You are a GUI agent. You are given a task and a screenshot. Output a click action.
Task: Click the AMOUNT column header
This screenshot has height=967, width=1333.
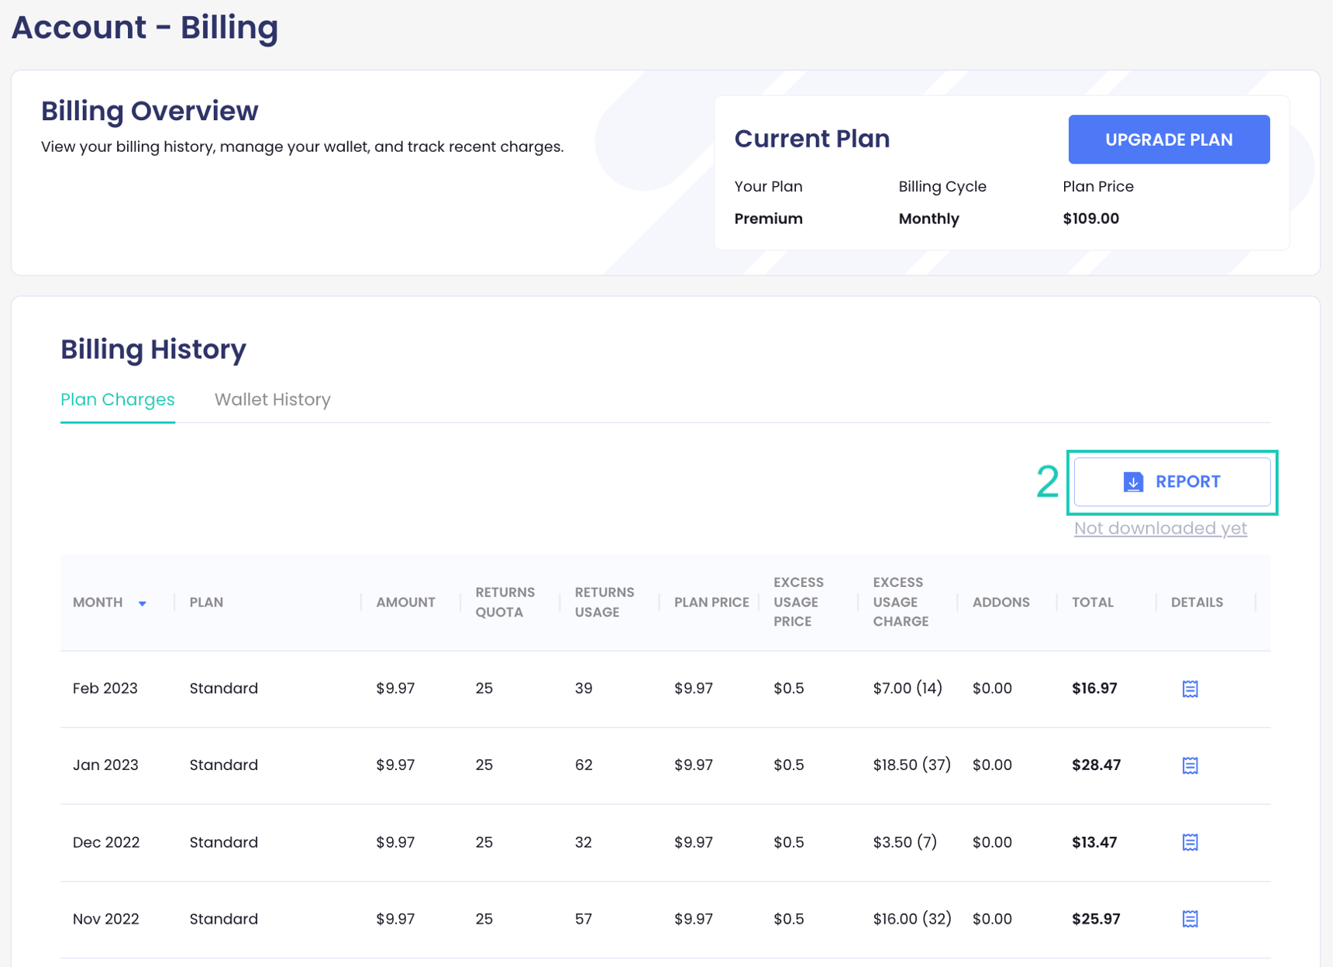click(x=405, y=603)
